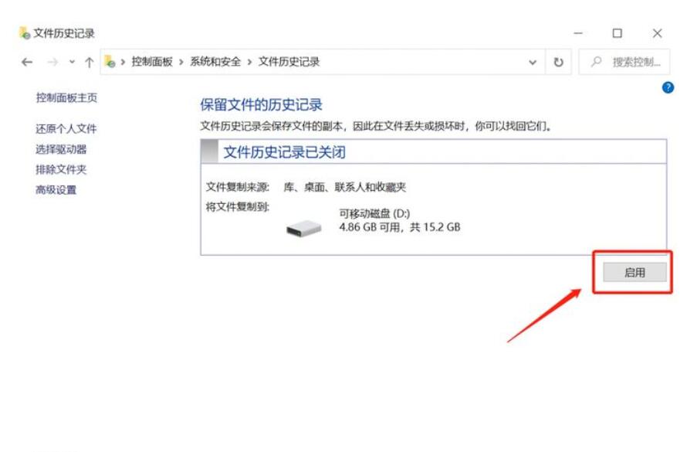Click the refresh button in address bar
Viewport: 697px width, 452px height.
[558, 63]
